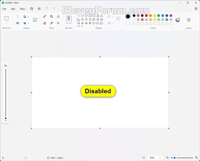Click the Save icon
This screenshot has width=200, height=161.
(32, 9)
